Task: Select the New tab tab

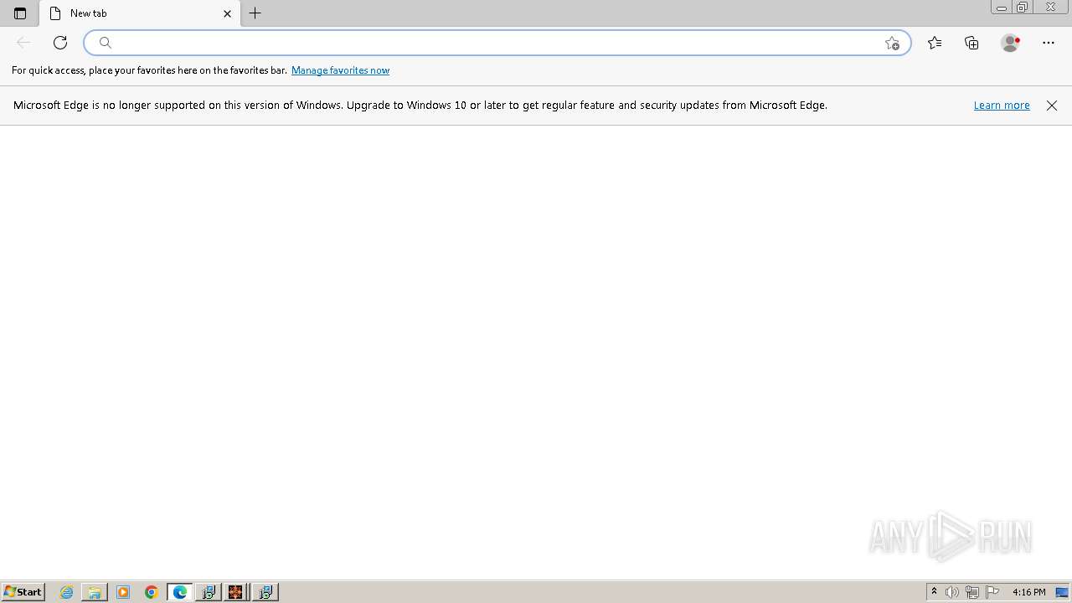Action: pyautogui.click(x=140, y=13)
